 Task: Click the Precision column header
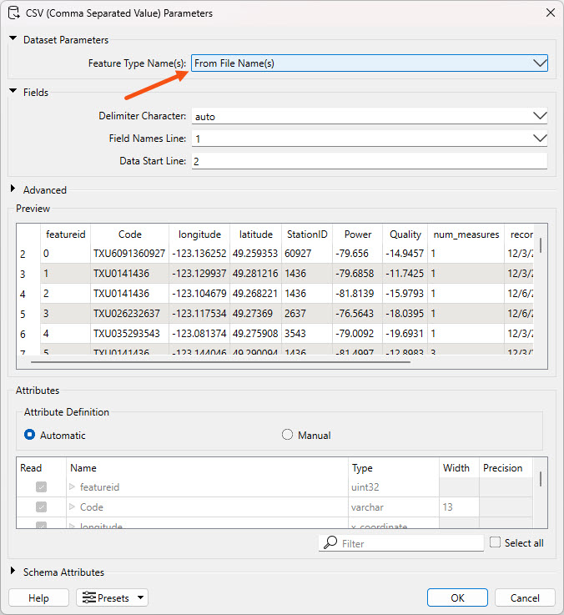[506, 467]
